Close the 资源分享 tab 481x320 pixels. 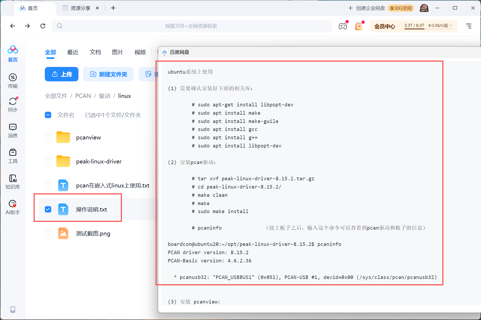click(x=97, y=8)
